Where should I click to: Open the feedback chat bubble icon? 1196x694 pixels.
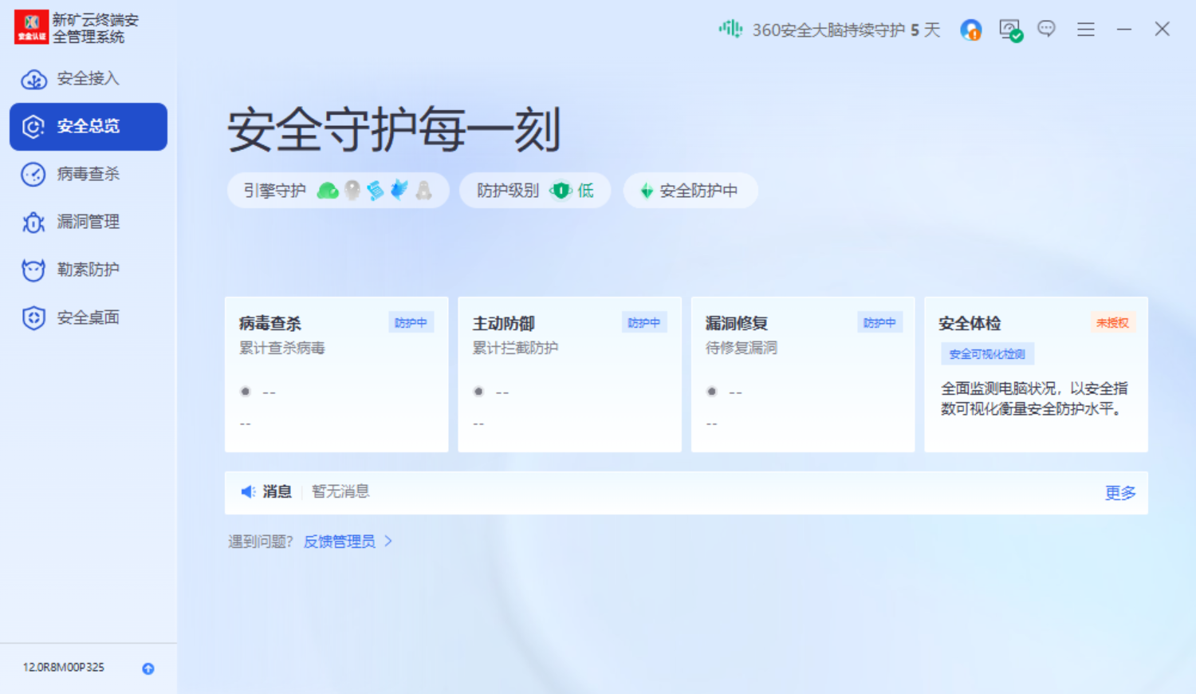point(1046,30)
